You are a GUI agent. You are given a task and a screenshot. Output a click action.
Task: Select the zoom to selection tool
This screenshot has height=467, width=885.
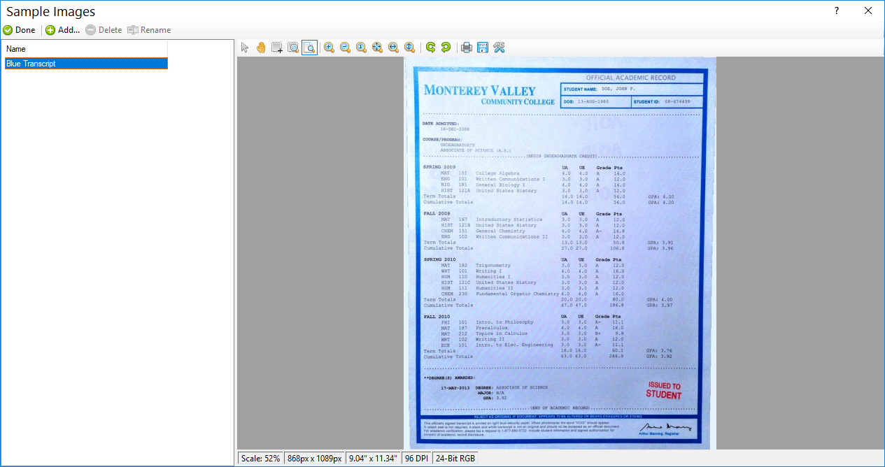293,48
